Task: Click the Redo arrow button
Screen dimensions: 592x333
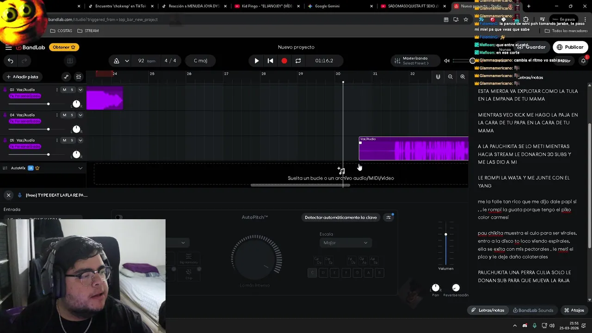Action: [x=25, y=61]
